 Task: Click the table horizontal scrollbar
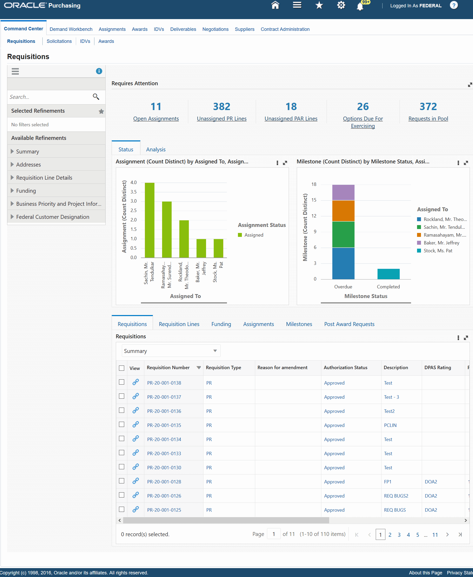226,520
